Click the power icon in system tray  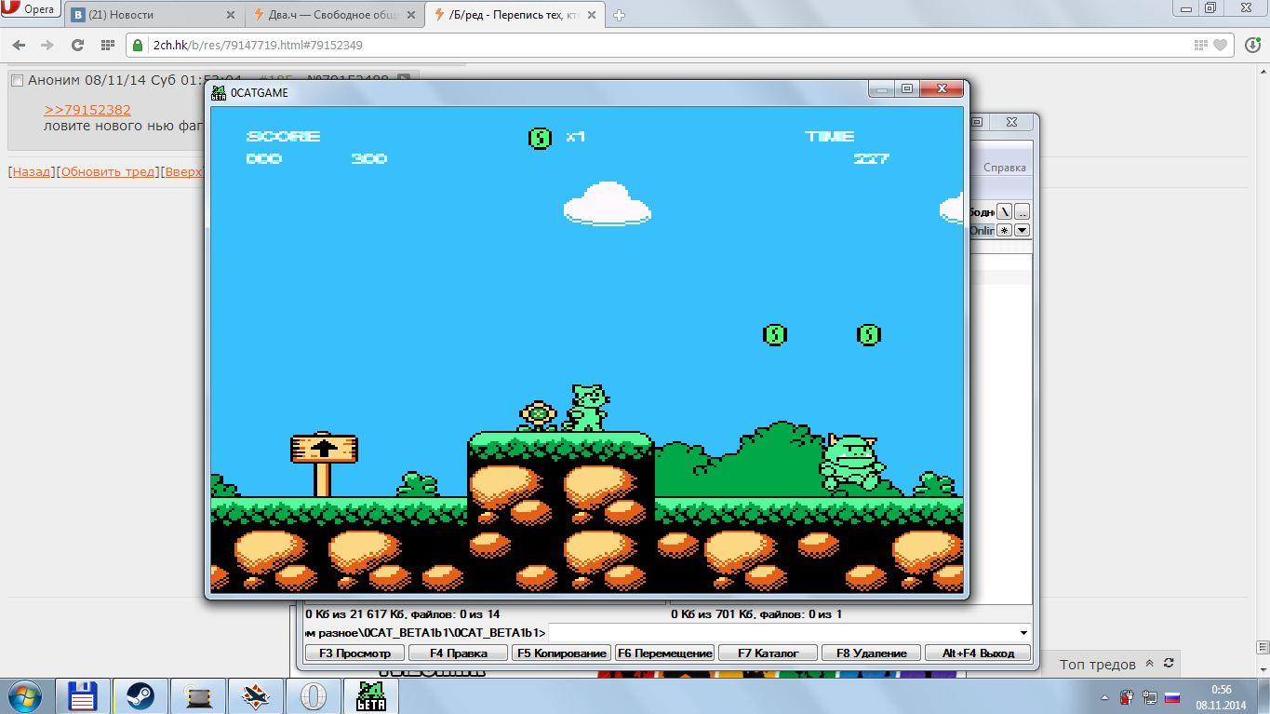click(1127, 697)
